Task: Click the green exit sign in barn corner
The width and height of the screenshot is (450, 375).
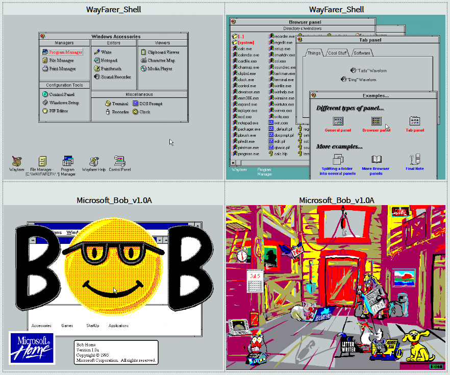Action: point(436,366)
